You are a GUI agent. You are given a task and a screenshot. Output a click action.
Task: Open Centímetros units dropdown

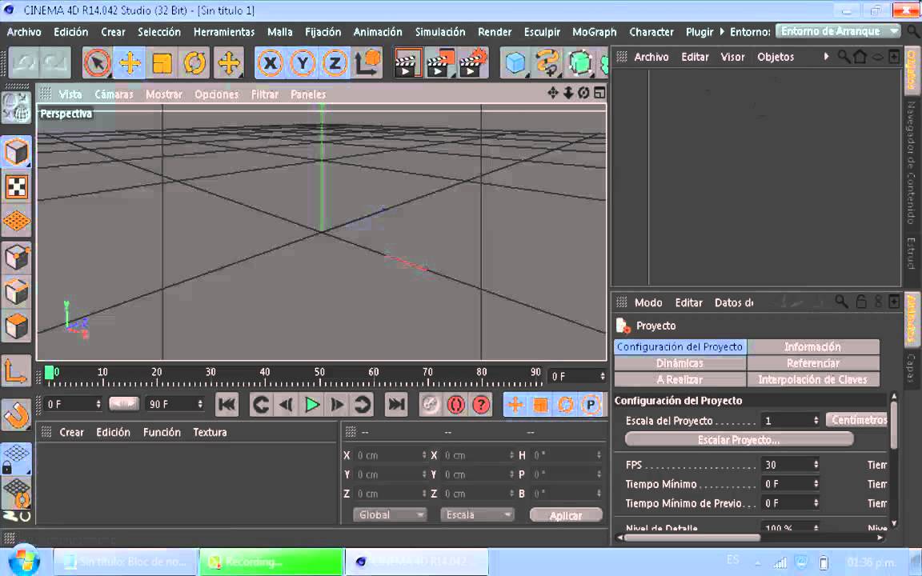(858, 420)
